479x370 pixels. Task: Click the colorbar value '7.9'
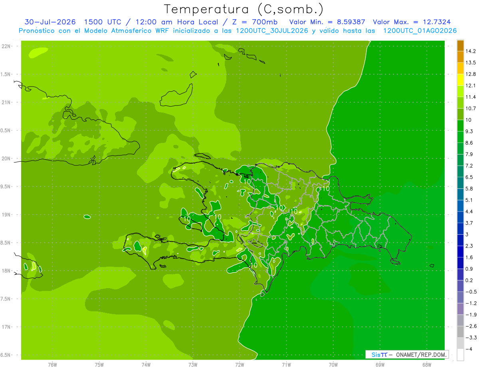[469, 154]
